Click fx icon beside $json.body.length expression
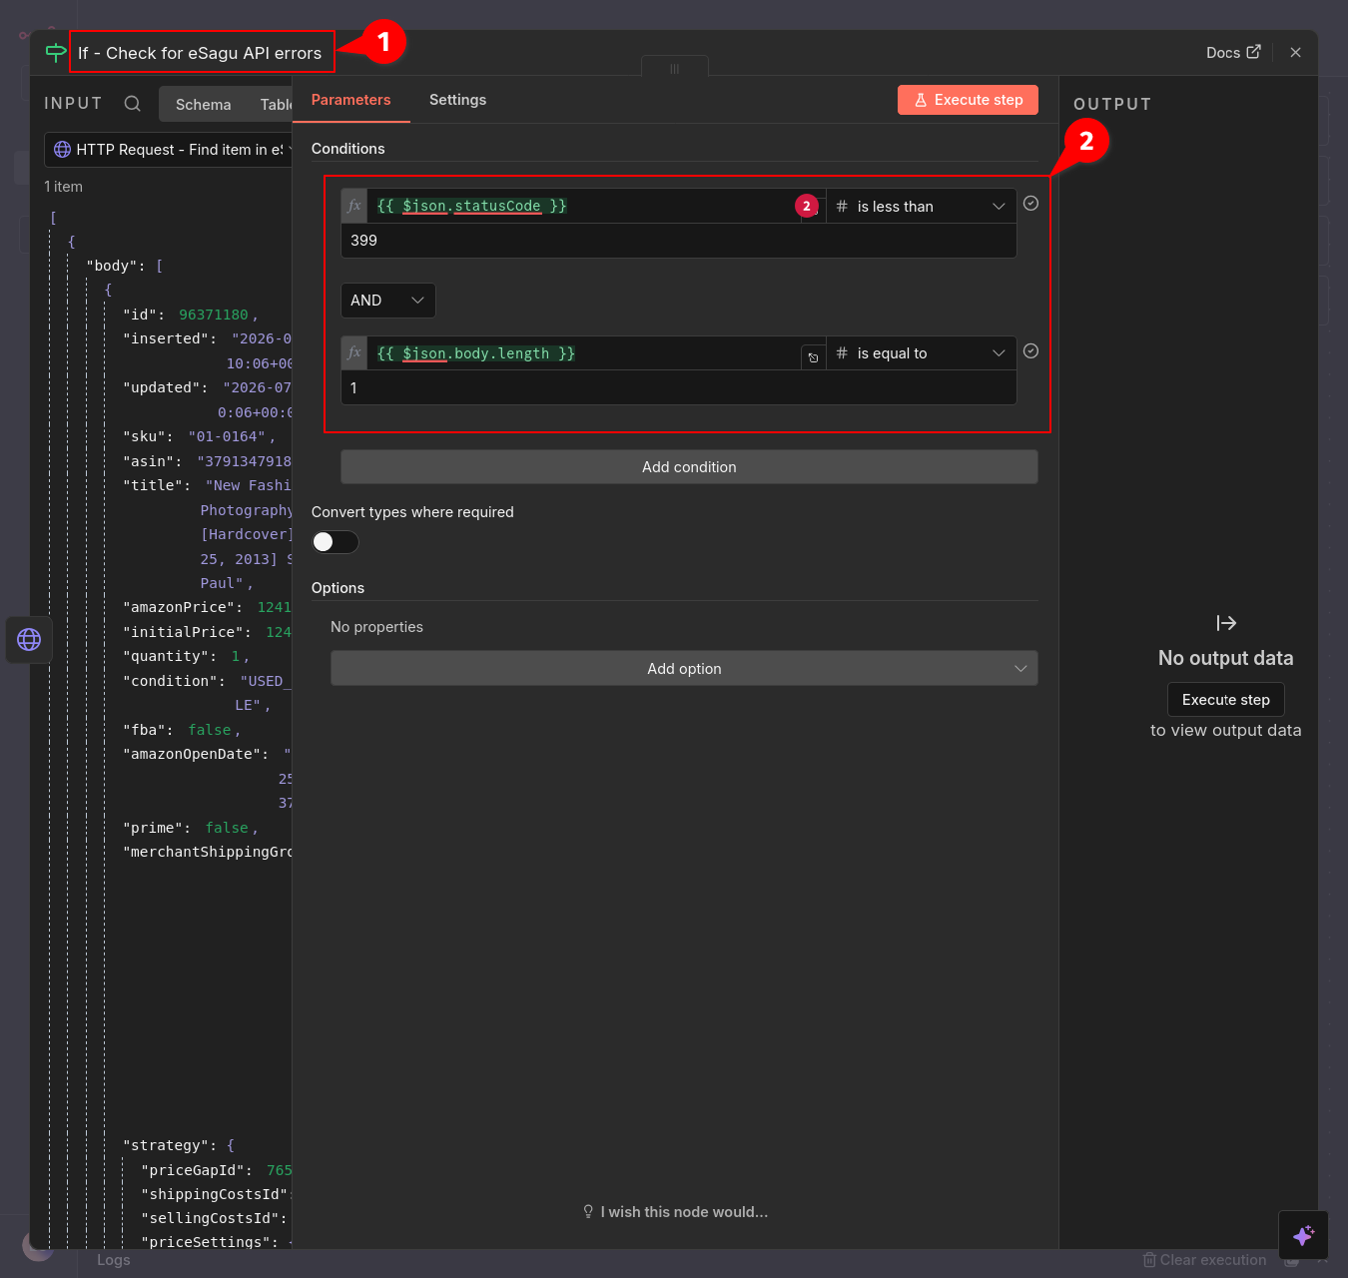Image resolution: width=1349 pixels, height=1279 pixels. click(354, 353)
